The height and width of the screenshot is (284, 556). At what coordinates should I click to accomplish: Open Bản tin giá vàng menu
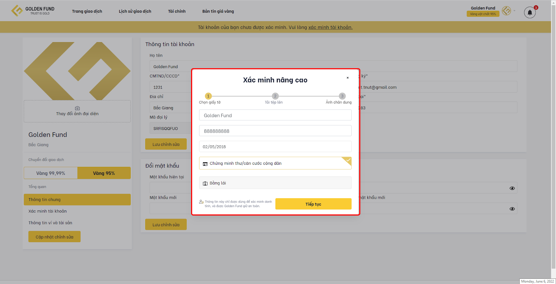point(218,11)
